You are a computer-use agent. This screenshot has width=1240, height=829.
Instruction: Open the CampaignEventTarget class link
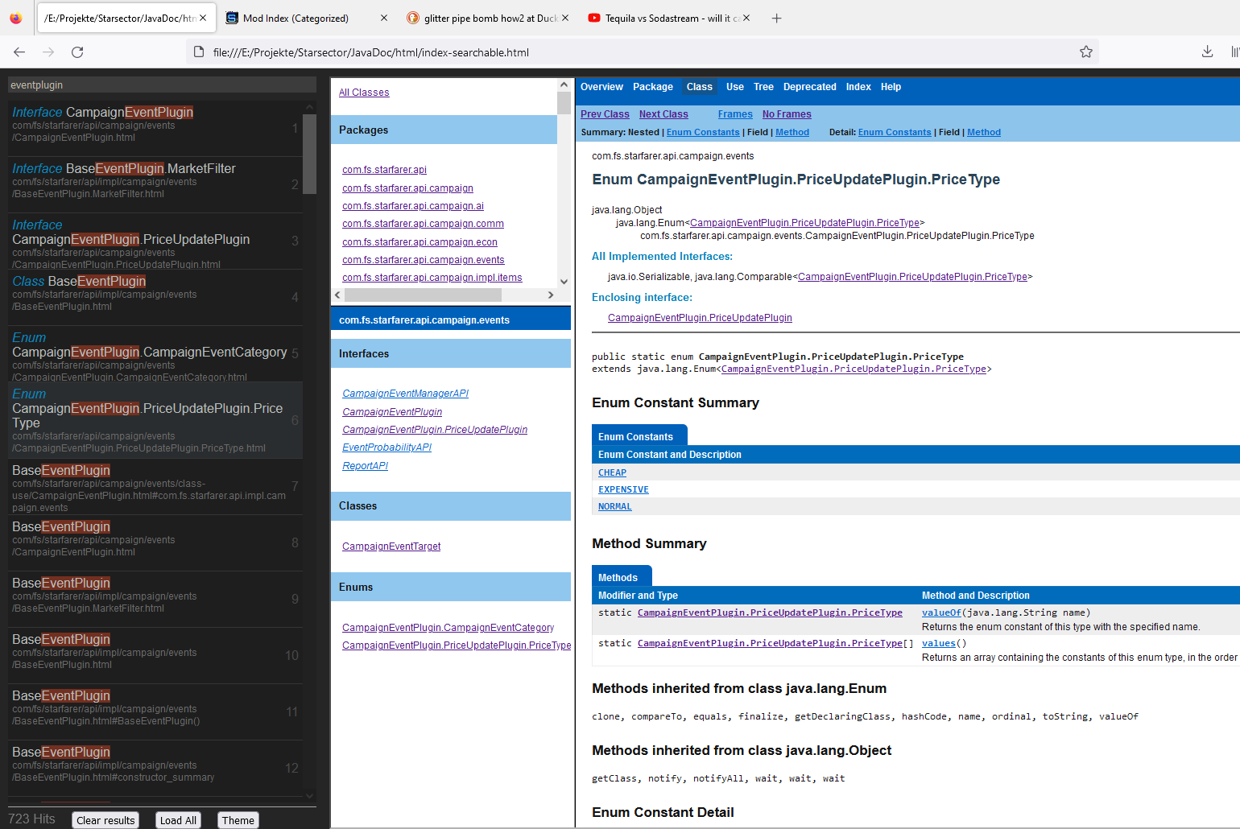click(391, 546)
